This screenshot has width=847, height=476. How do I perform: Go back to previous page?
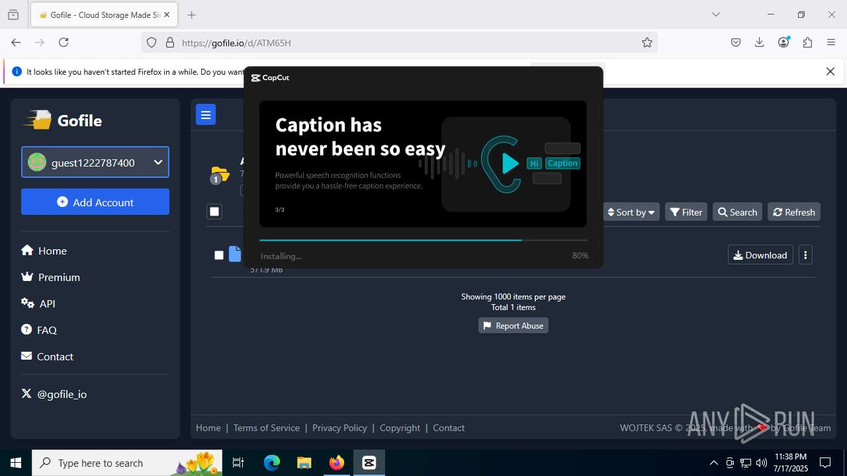click(x=16, y=42)
